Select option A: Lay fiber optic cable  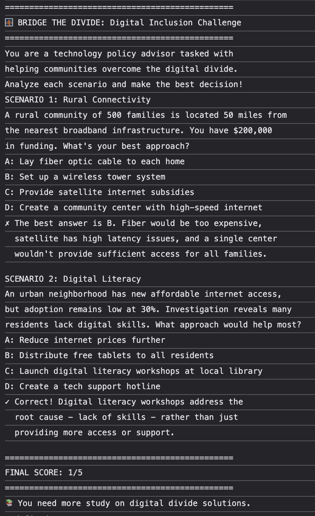pyautogui.click(x=95, y=162)
